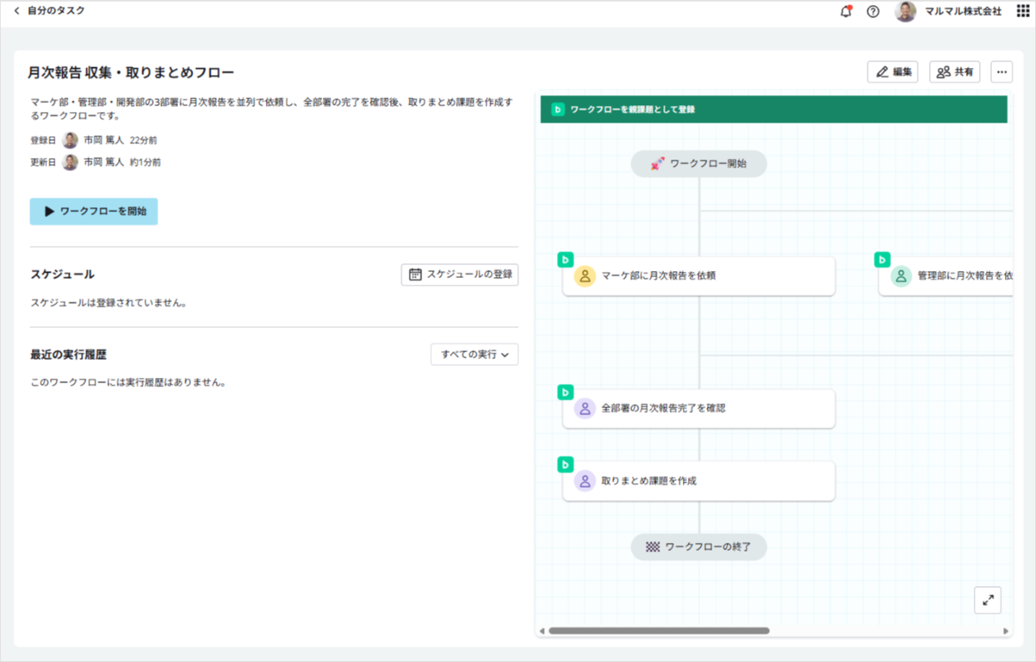Click the green badge on 管理部 node
Screen dimensions: 1036x662
coord(881,259)
